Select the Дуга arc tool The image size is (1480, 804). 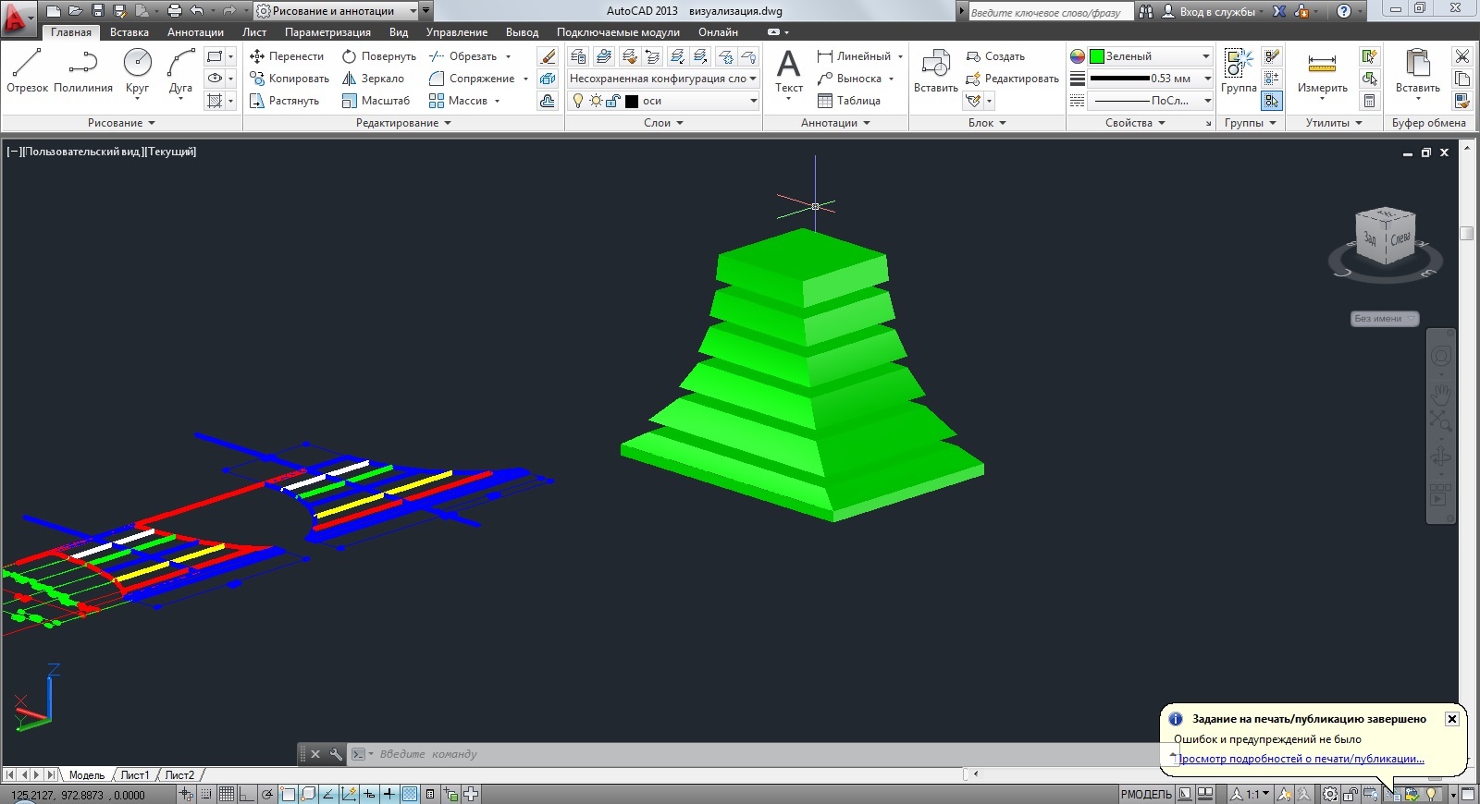[x=180, y=72]
